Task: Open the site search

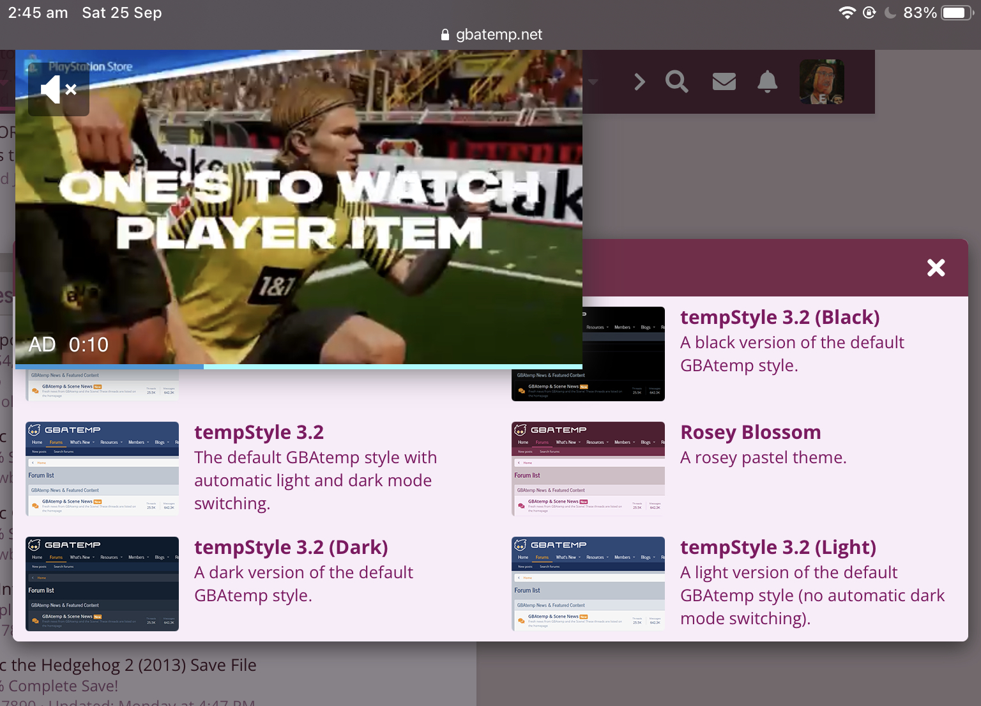Action: [x=677, y=82]
